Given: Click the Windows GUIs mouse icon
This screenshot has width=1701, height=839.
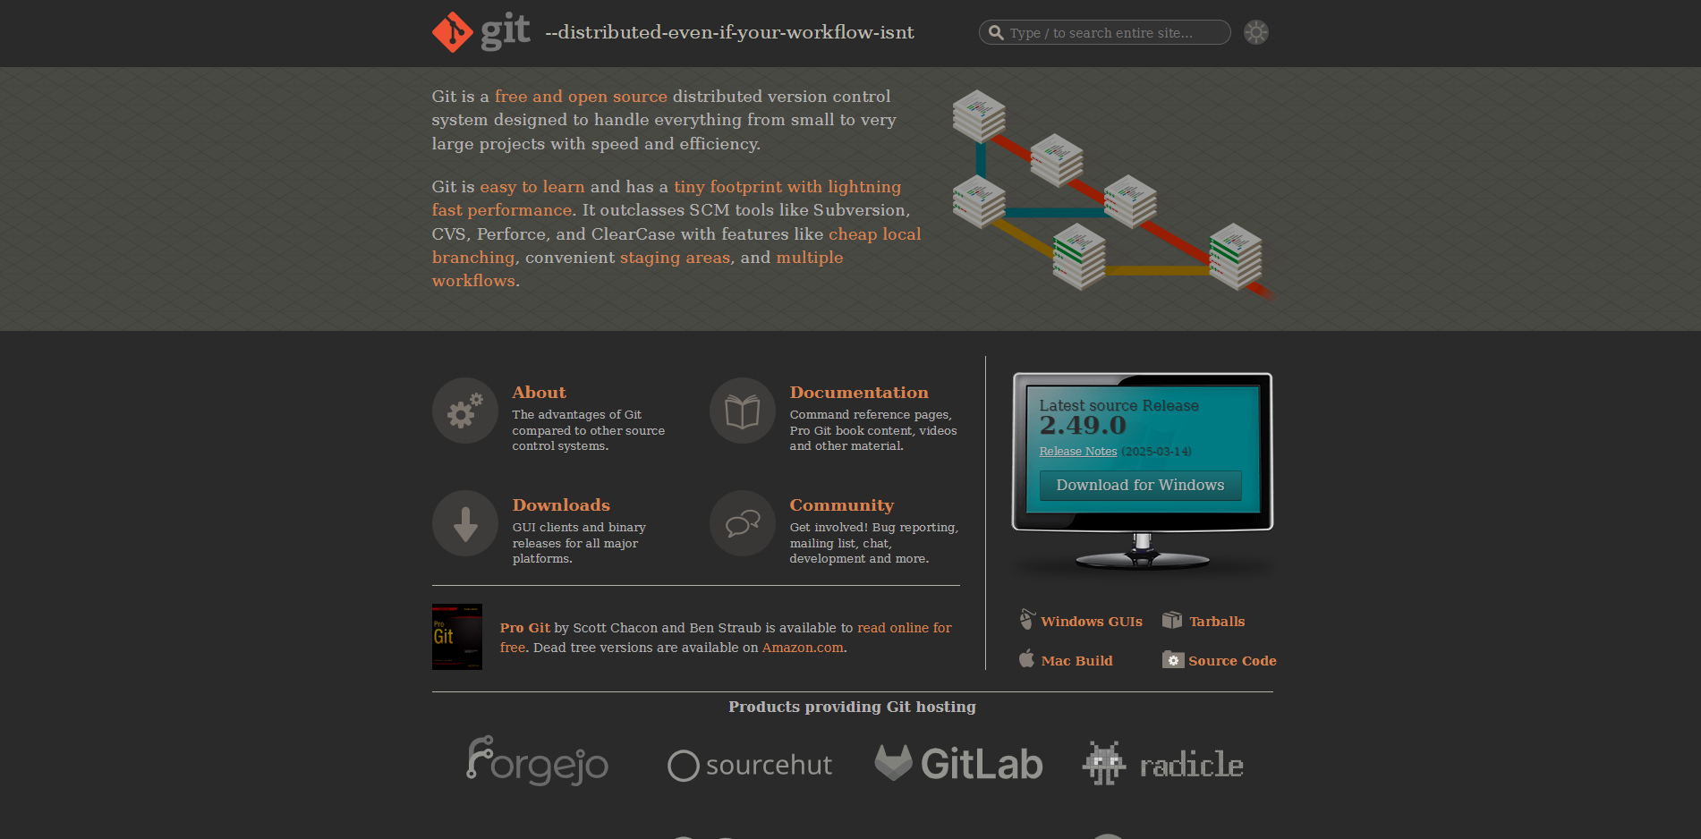Looking at the screenshot, I should (1027, 619).
